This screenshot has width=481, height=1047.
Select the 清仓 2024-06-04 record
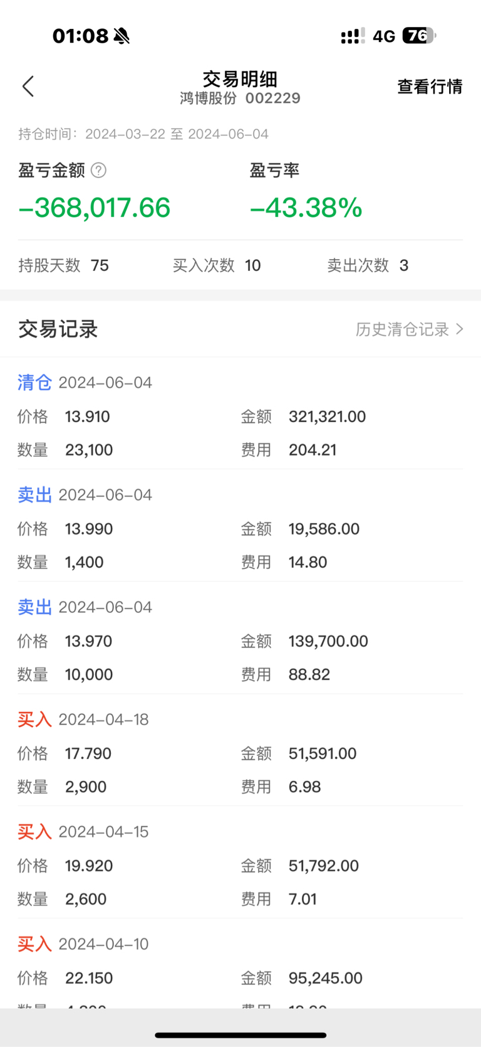click(x=240, y=416)
